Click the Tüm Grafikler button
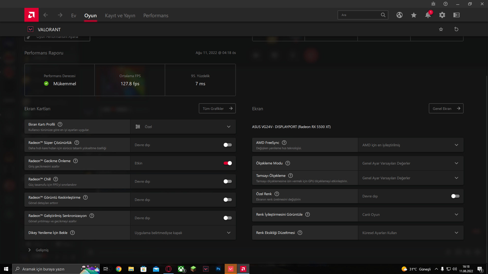 217,108
